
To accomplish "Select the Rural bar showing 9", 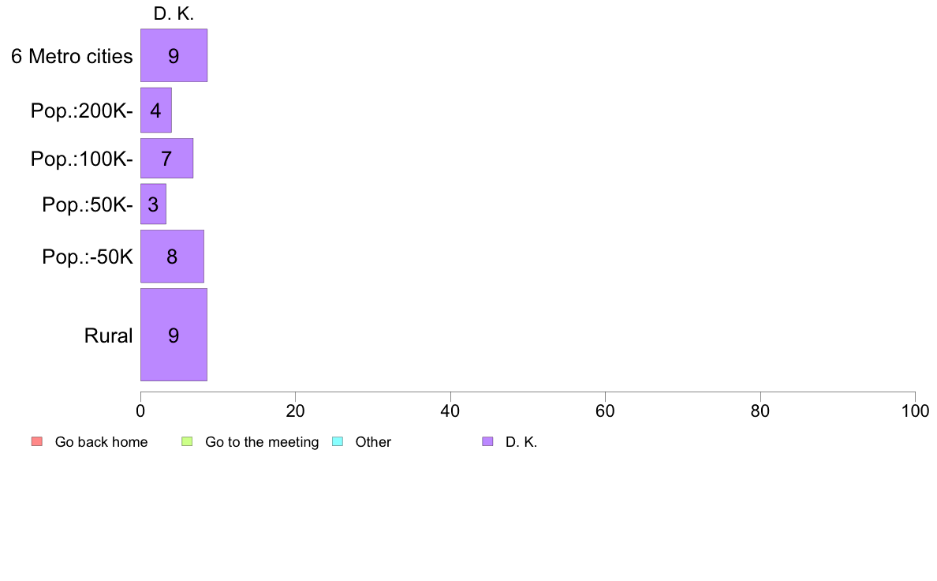I will (x=174, y=335).
